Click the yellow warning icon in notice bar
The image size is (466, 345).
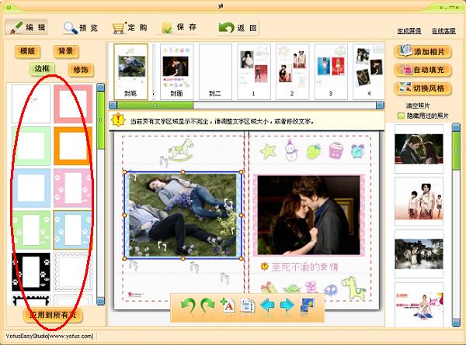coord(119,120)
